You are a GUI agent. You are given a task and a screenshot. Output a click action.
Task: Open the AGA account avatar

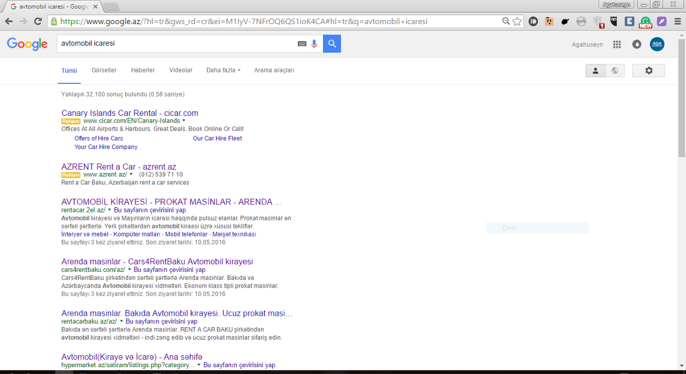pyautogui.click(x=657, y=44)
